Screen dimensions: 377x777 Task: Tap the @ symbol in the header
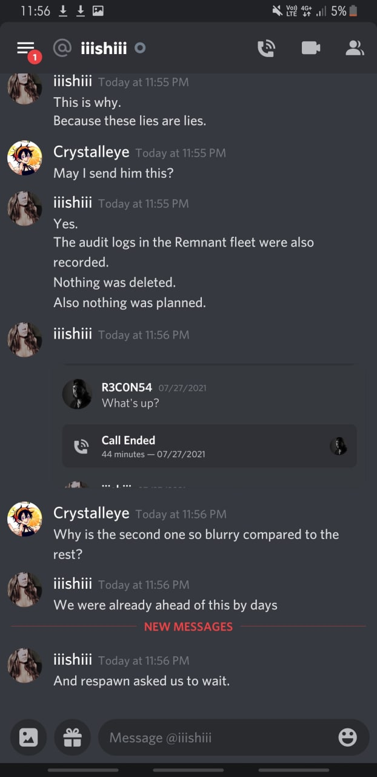62,48
